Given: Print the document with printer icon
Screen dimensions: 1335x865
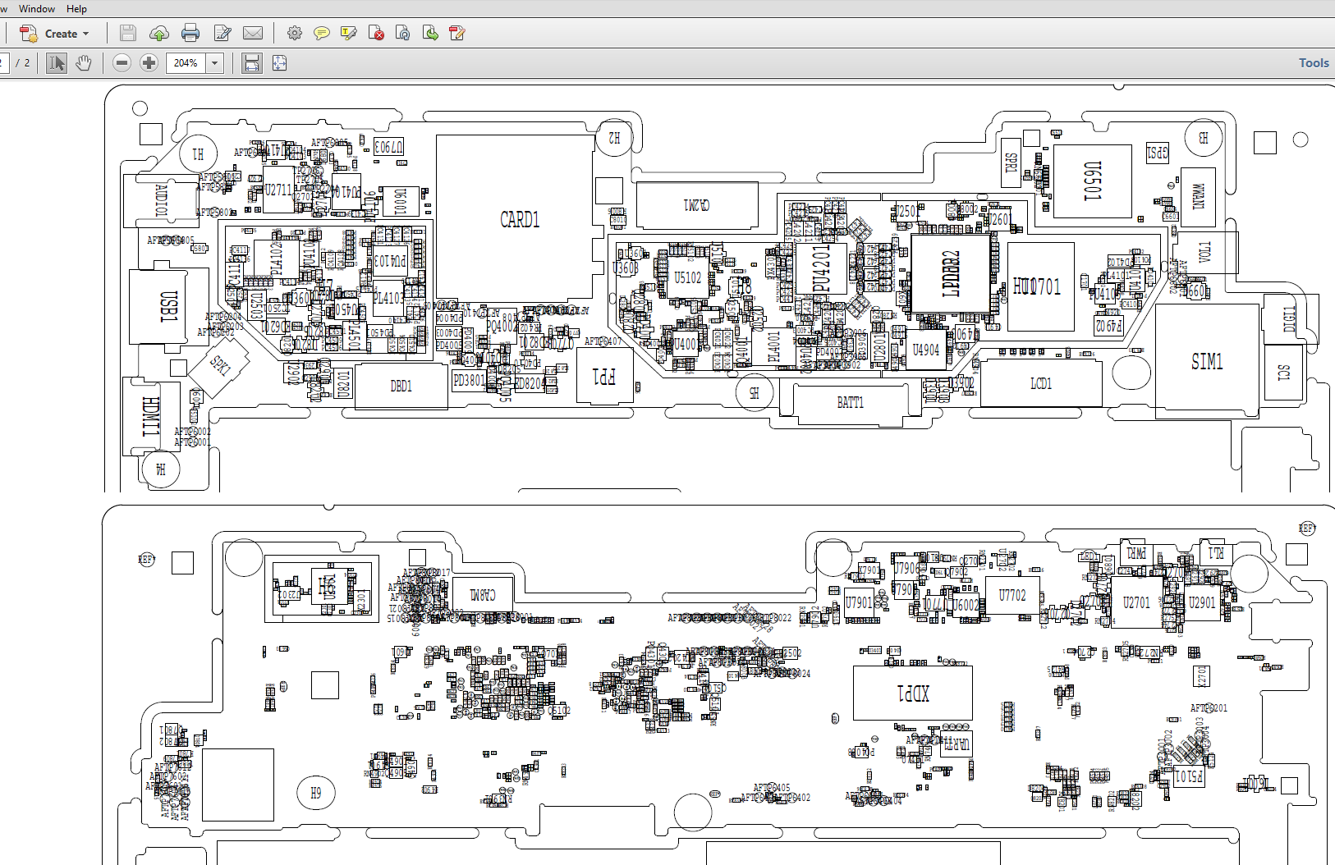Looking at the screenshot, I should tap(190, 34).
